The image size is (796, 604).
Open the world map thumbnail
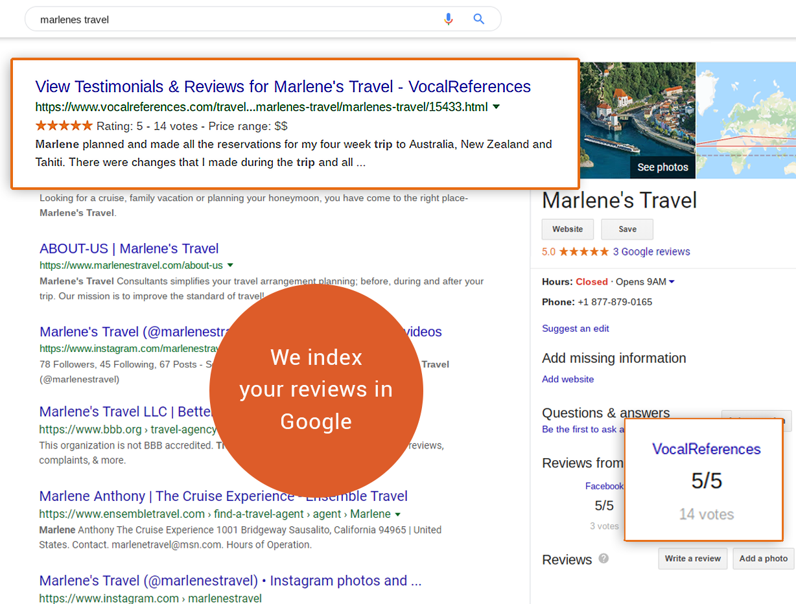click(746, 120)
